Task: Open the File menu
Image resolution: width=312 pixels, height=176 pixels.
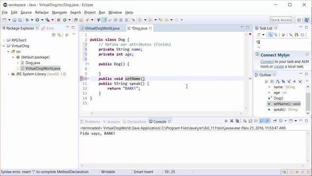Action: point(4,12)
